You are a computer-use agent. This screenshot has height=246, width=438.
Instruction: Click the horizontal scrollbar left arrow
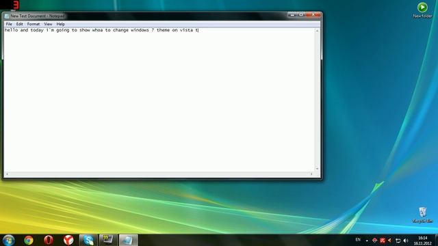point(7,174)
